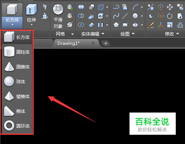Select the Move four-arrow icon
185x144 pixels.
[170, 7]
